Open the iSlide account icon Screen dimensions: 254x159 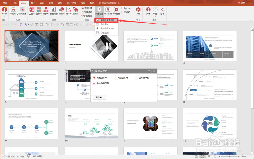(x=4, y=11)
